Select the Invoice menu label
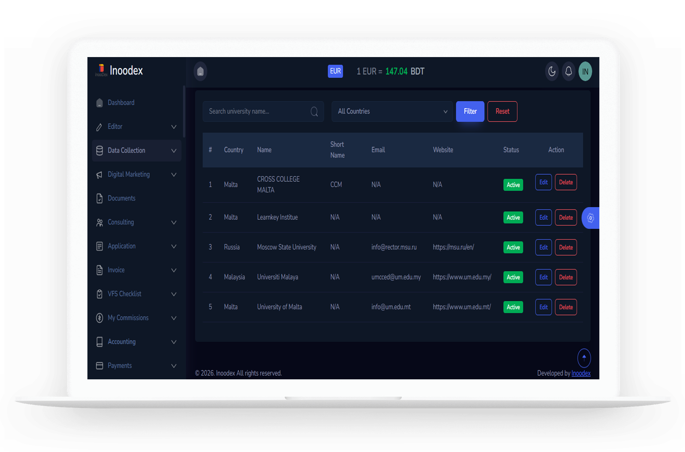The width and height of the screenshot is (685, 452). (x=116, y=270)
